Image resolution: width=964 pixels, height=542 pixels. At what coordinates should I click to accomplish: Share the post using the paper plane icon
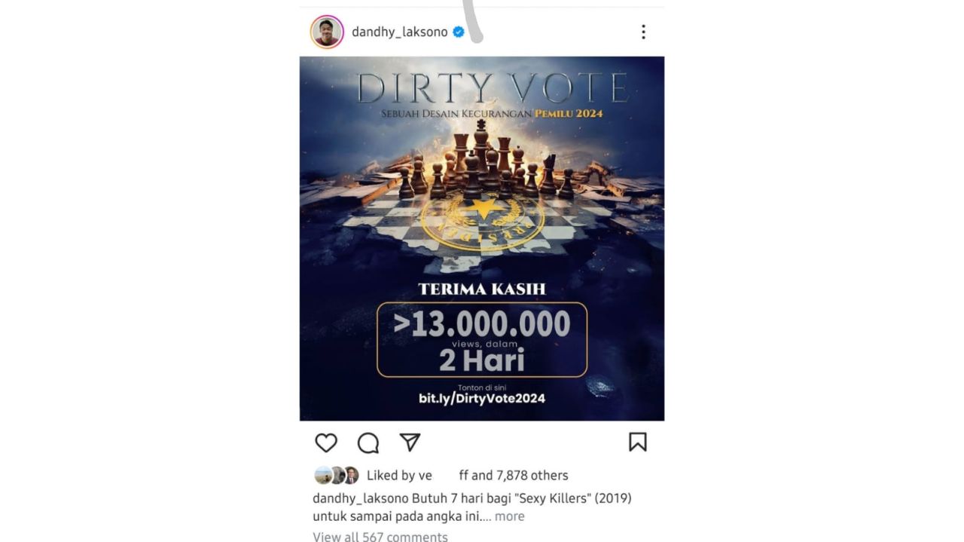pyautogui.click(x=410, y=442)
